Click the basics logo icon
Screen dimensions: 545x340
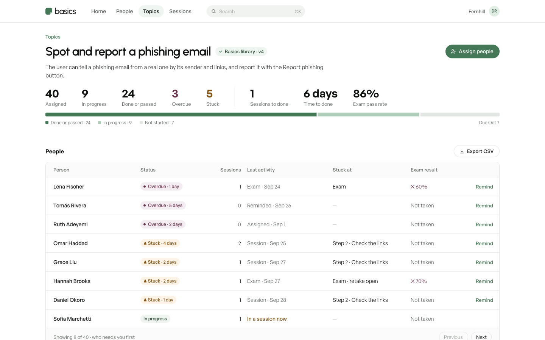[49, 11]
